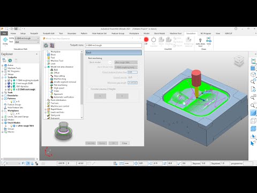This screenshot has width=257, height=193.
Task: Click the Toolpath name input field
Action: tap(114, 46)
